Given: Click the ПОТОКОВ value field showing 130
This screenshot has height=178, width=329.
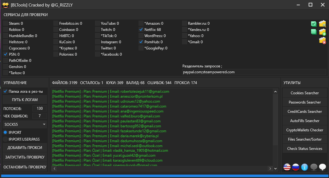Looking at the screenshot, I should [x=40, y=108].
